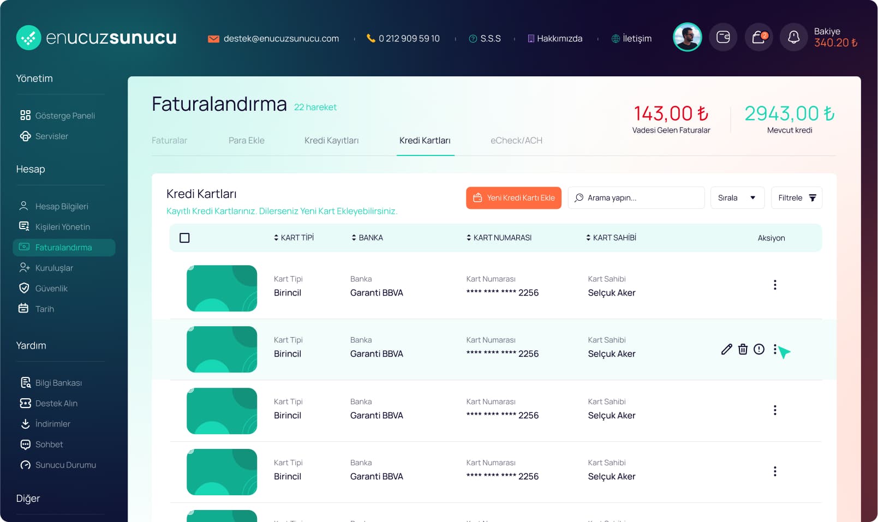Click the 22 hareket label

point(315,107)
